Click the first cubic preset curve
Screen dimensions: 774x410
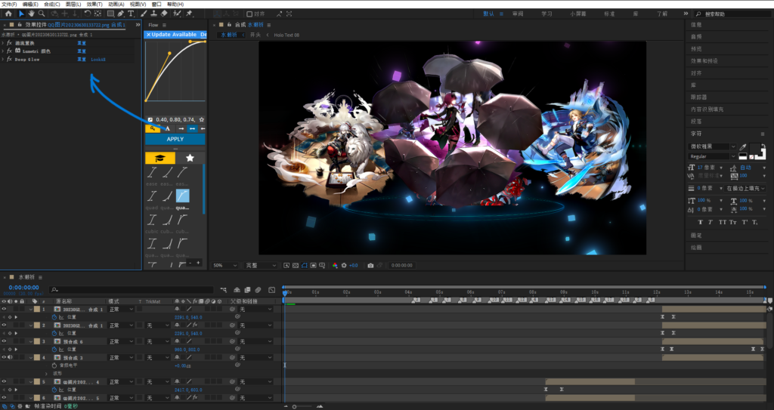pos(152,220)
